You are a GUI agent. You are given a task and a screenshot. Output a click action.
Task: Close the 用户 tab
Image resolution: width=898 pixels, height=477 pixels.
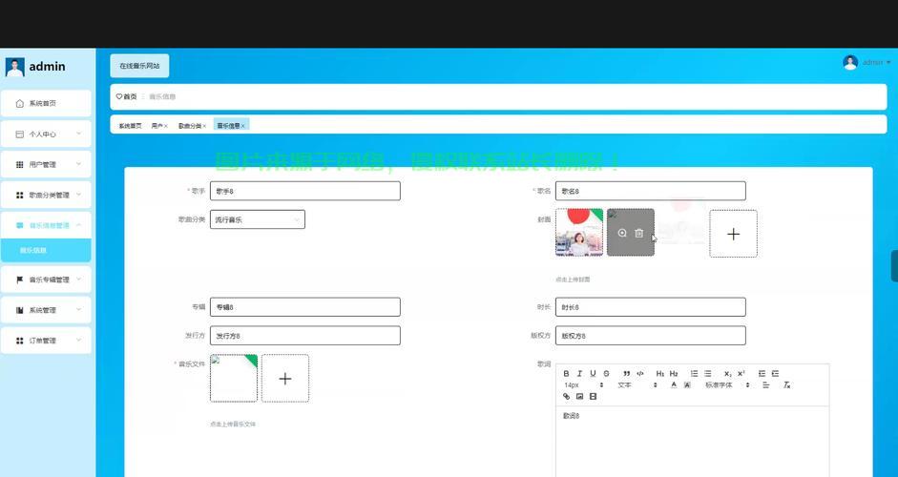pos(166,126)
